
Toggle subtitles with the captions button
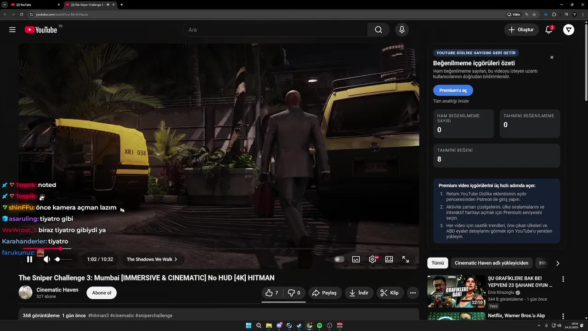coord(356,259)
